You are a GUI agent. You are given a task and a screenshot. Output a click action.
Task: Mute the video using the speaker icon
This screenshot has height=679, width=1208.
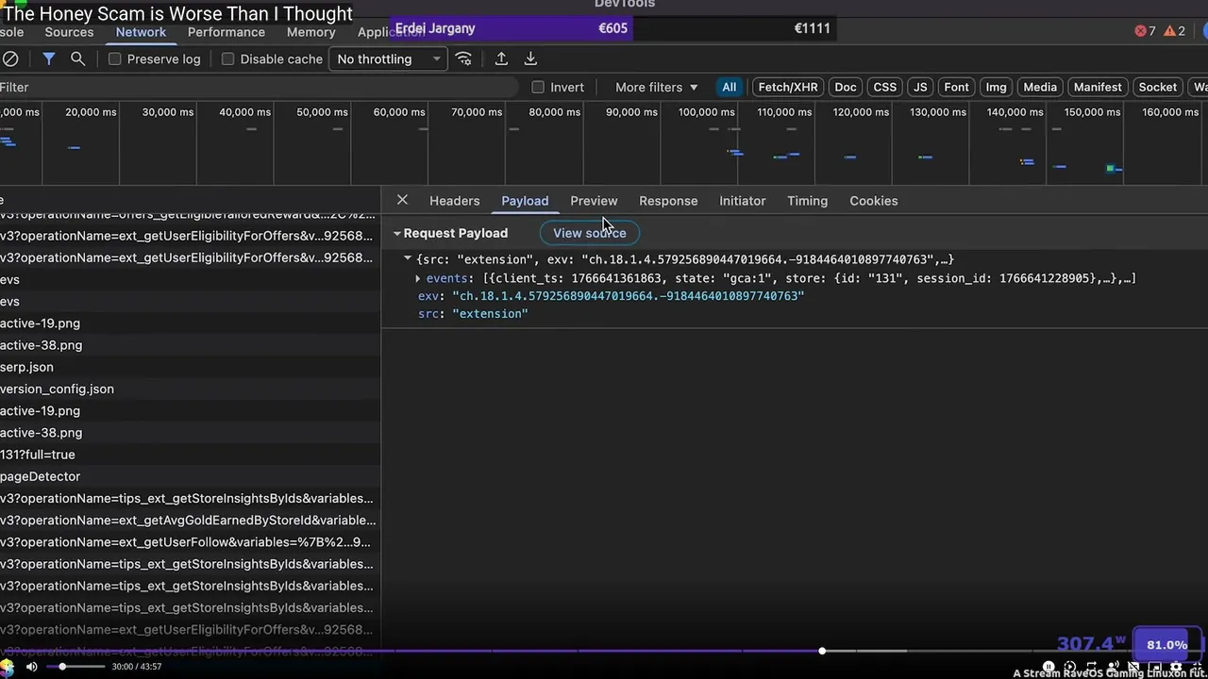31,667
